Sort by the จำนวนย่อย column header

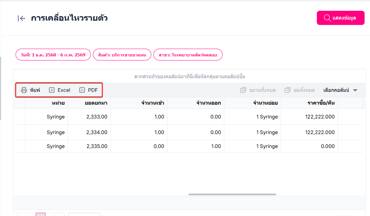coord(265,103)
